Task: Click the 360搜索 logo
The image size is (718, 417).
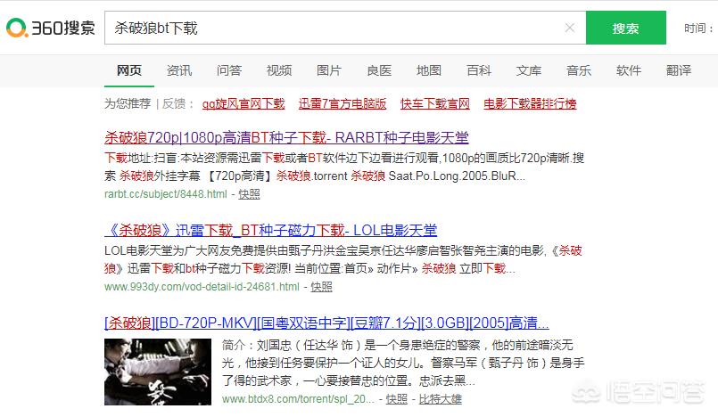Action: pyautogui.click(x=50, y=28)
